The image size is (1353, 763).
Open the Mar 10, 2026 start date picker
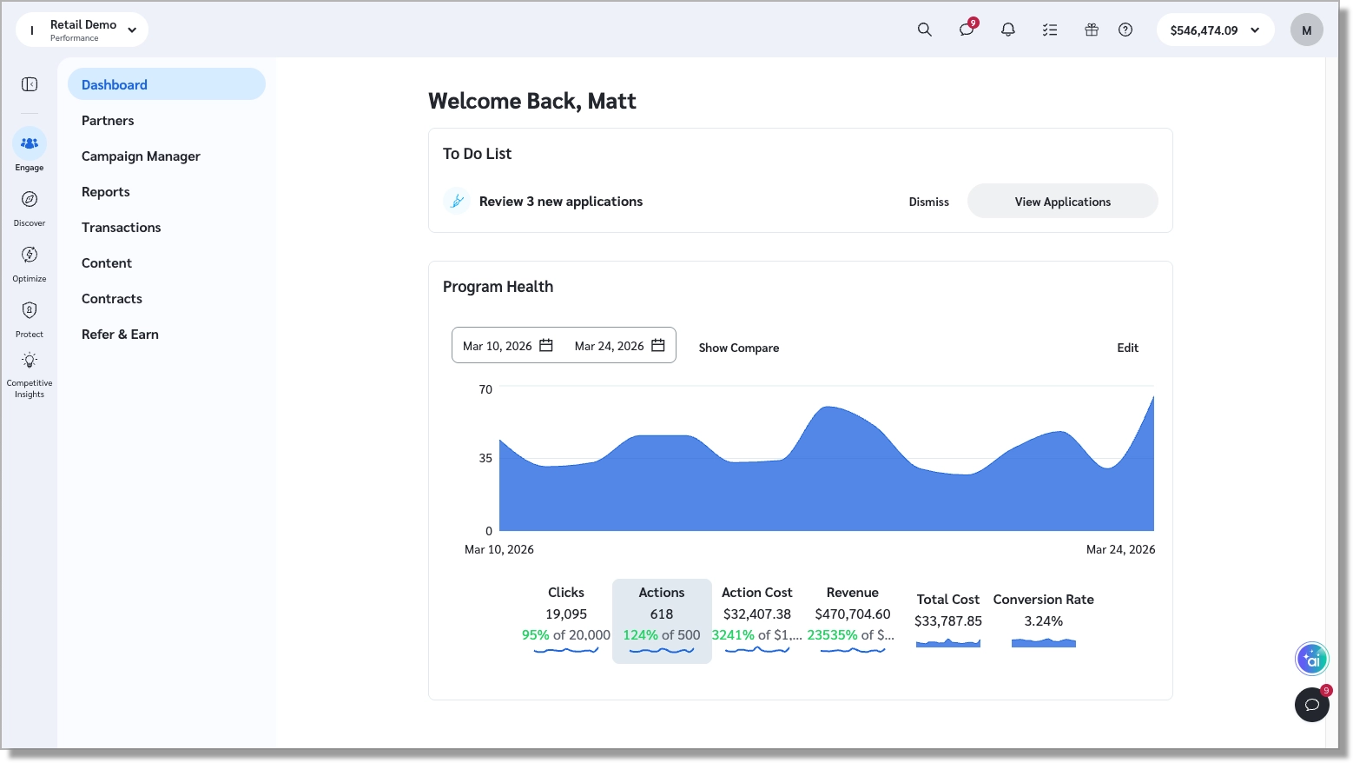pyautogui.click(x=508, y=346)
